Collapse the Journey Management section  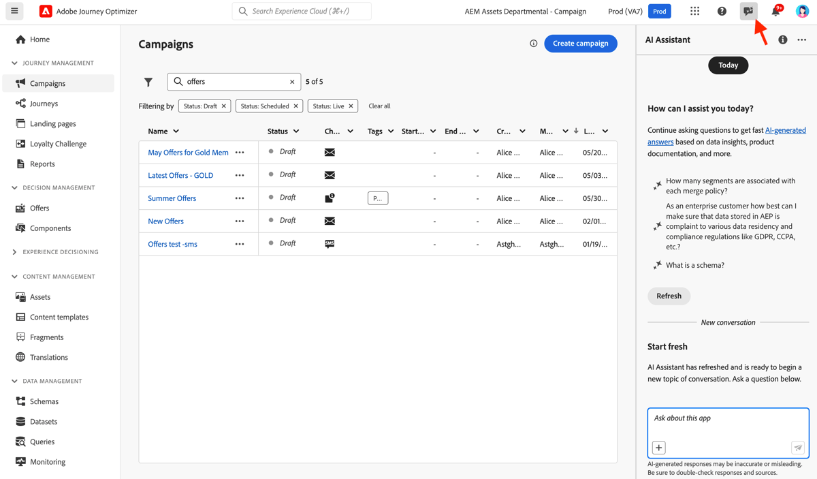click(15, 63)
